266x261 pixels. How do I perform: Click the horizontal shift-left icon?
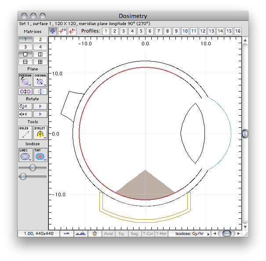25,114
